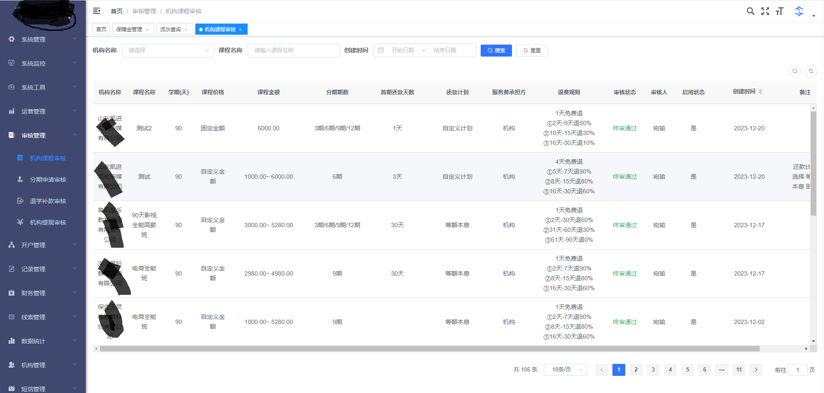
Task: Click the 结束日期 date field
Action: click(x=445, y=50)
